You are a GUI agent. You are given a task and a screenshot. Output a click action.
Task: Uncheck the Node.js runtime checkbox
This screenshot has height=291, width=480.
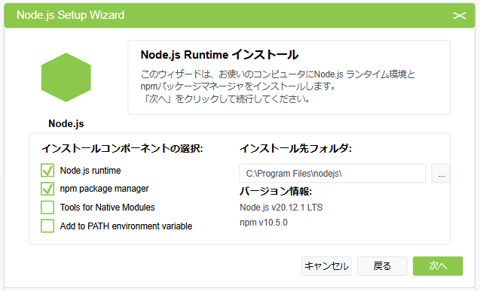tap(47, 171)
